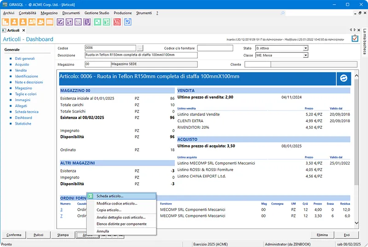Open Identificazione in sidebar
This screenshot has height=247, width=368.
(x=26, y=76)
